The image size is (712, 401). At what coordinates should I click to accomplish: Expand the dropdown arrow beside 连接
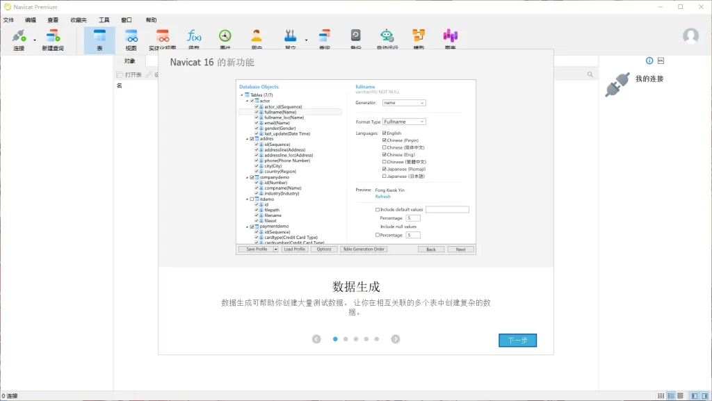click(35, 40)
